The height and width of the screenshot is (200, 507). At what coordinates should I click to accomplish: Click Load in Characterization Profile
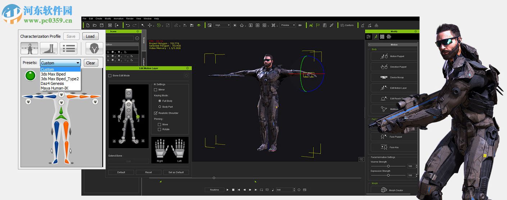coord(90,36)
